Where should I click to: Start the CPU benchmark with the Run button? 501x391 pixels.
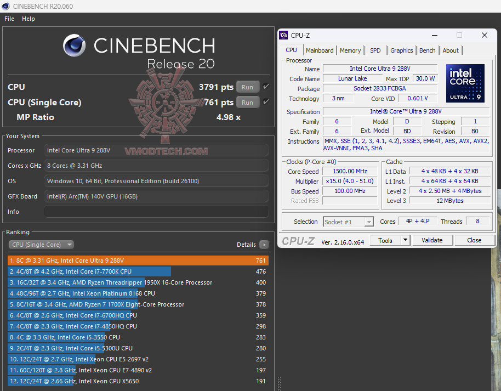247,86
